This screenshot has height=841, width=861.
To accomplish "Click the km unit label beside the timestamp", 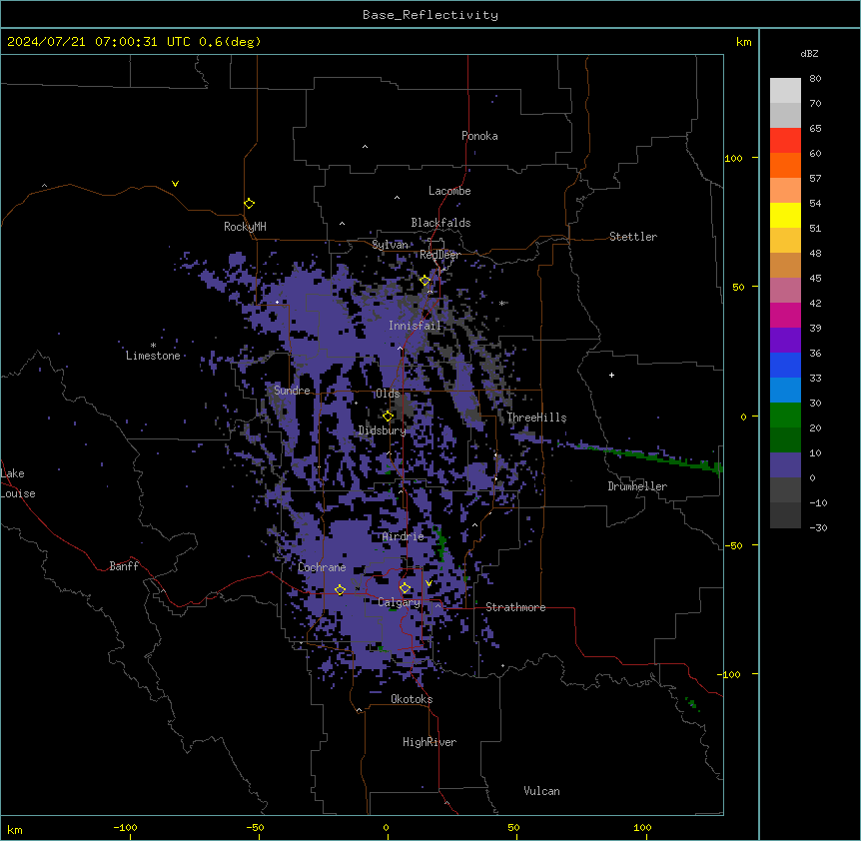I will 744,42.
